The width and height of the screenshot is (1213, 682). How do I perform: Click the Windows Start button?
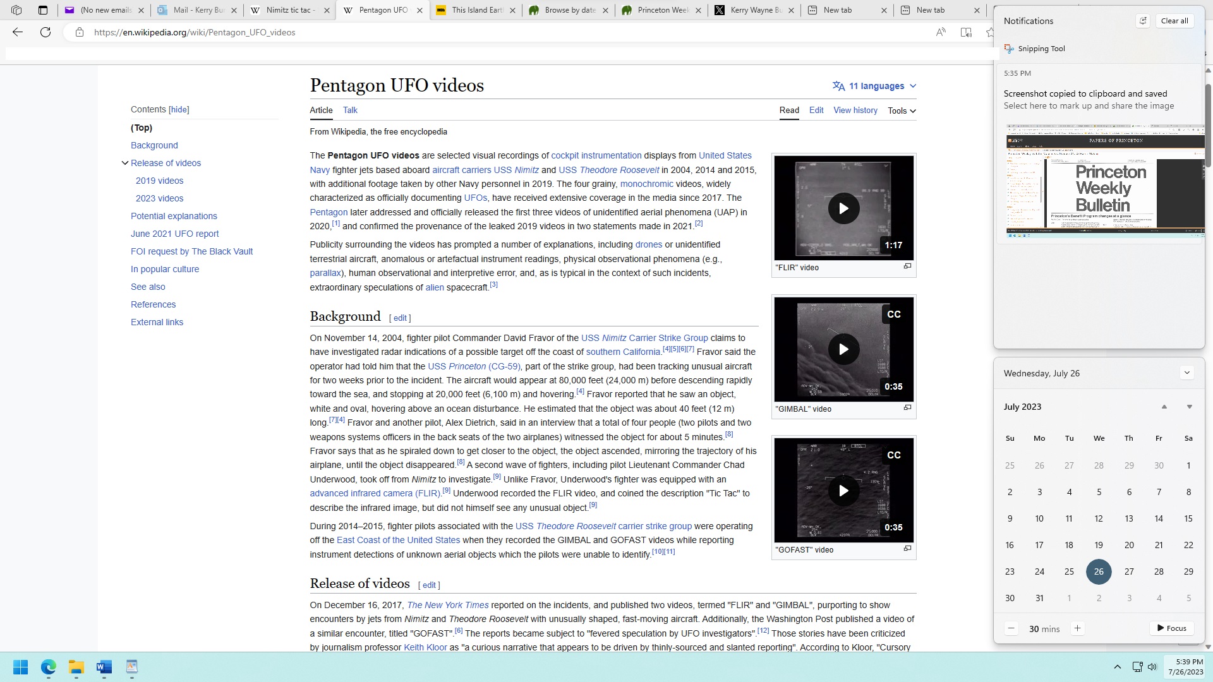tap(20, 667)
